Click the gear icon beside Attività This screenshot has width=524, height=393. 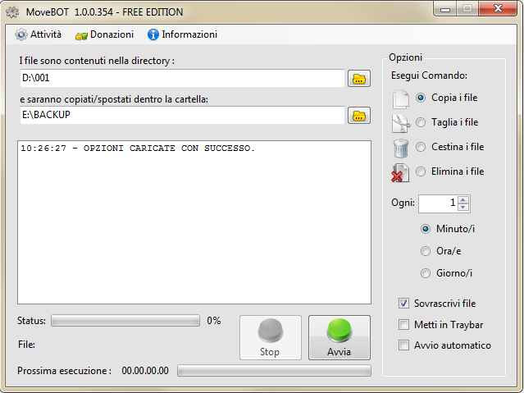point(21,34)
